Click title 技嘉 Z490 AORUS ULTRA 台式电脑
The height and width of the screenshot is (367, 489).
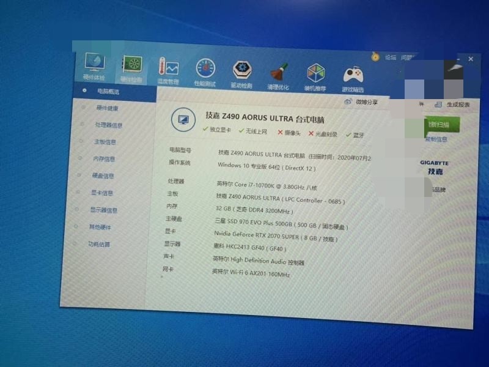tap(265, 117)
